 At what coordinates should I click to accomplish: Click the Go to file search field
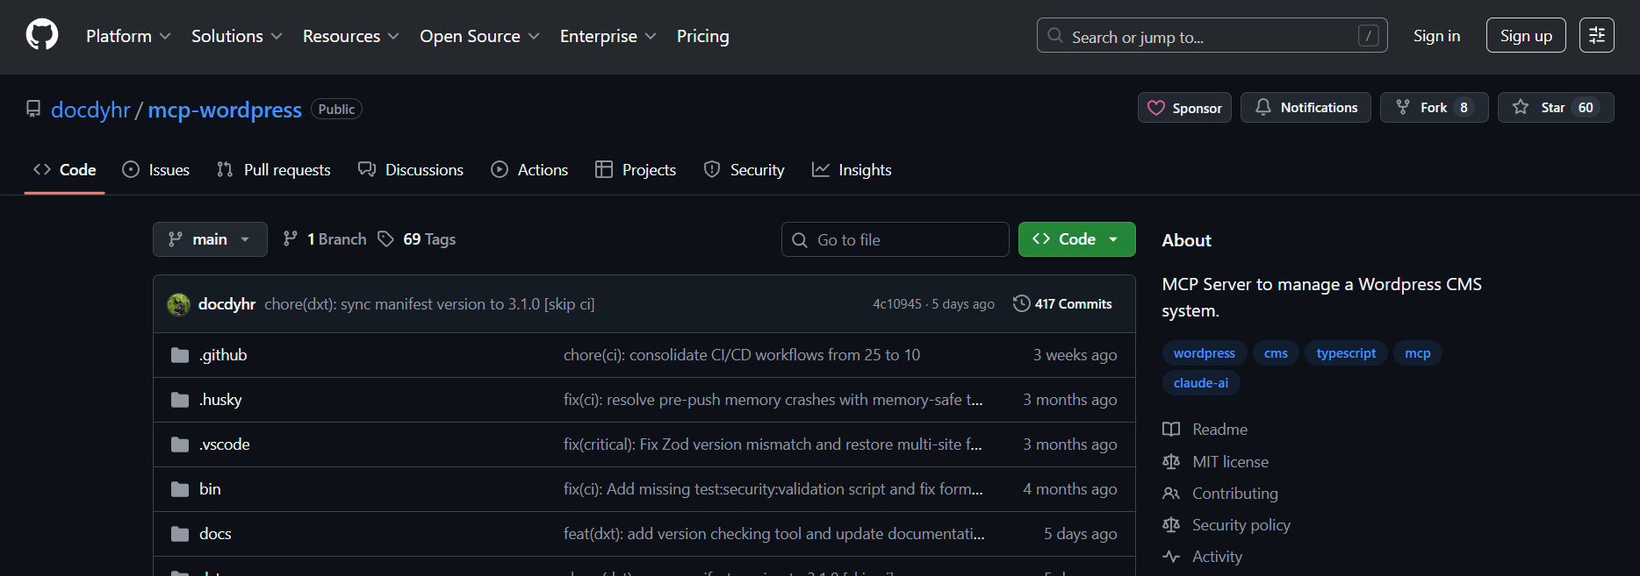click(895, 239)
